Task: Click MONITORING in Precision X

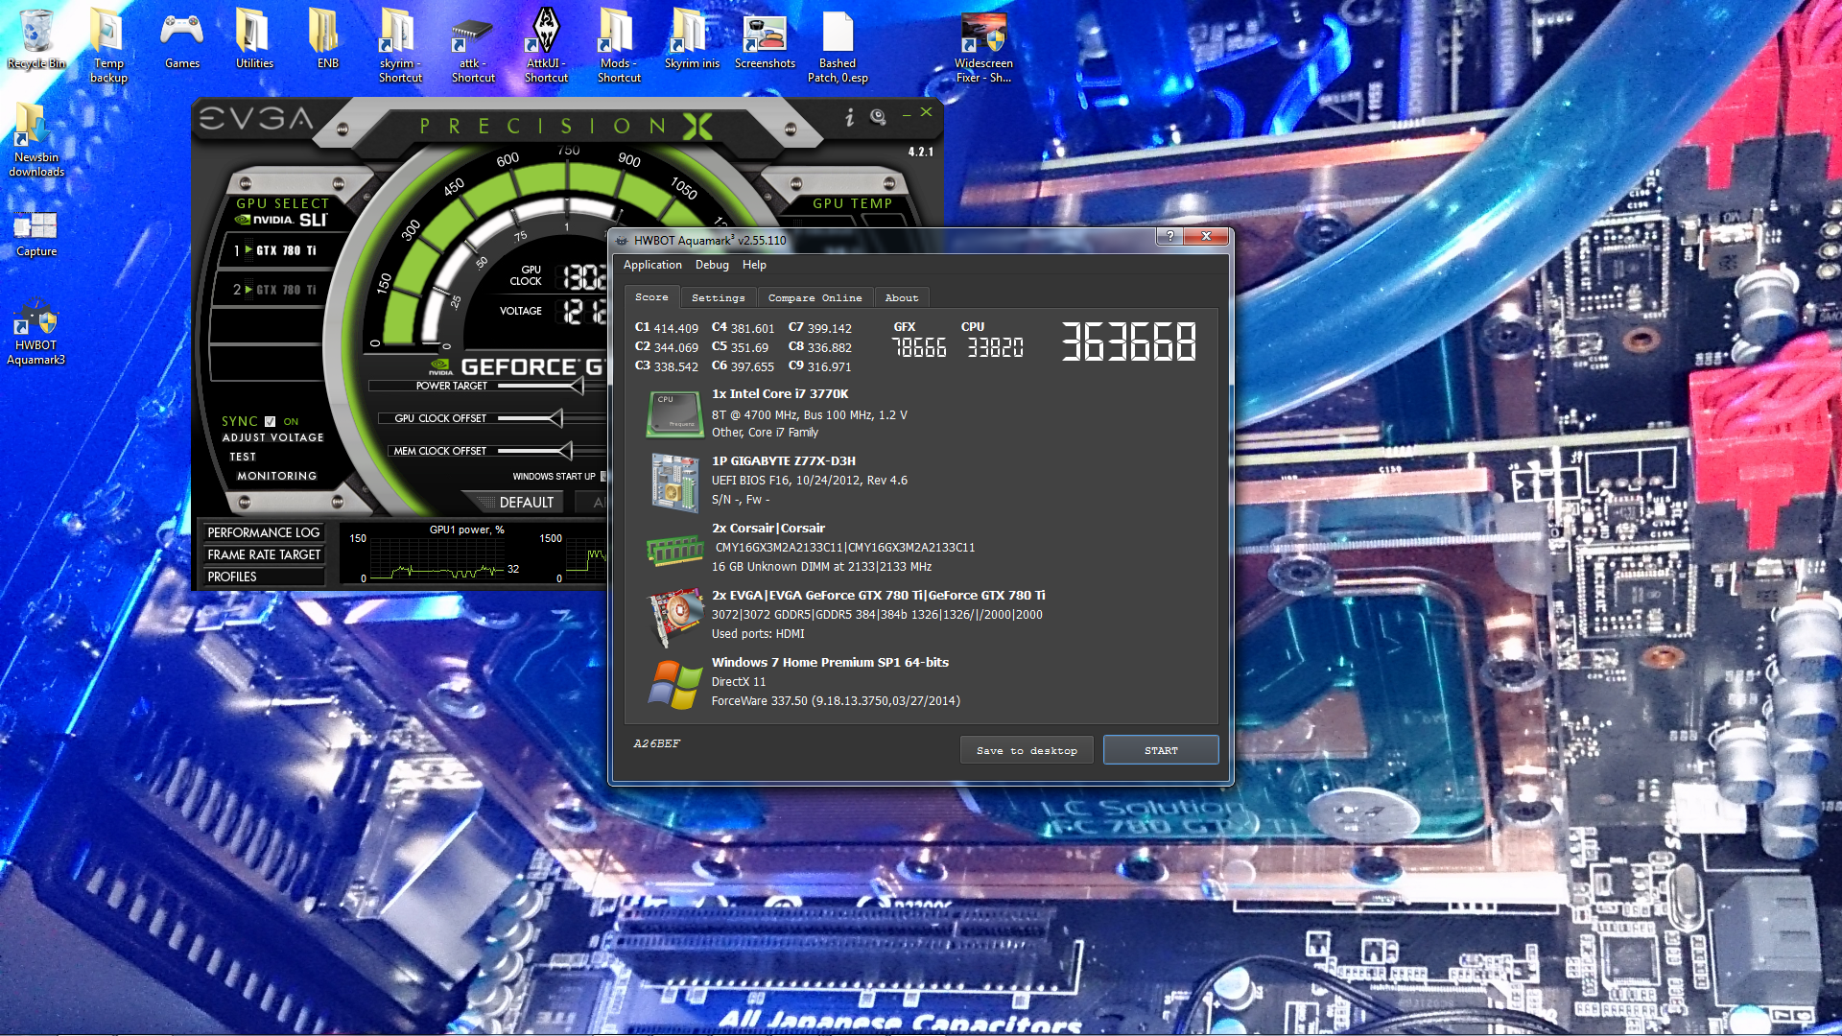Action: point(276,476)
